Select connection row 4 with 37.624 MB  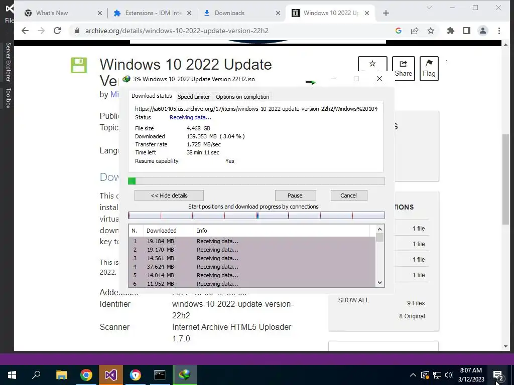coord(252,267)
